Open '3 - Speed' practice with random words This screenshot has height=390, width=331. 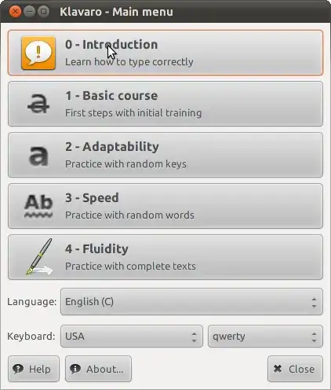point(165,206)
